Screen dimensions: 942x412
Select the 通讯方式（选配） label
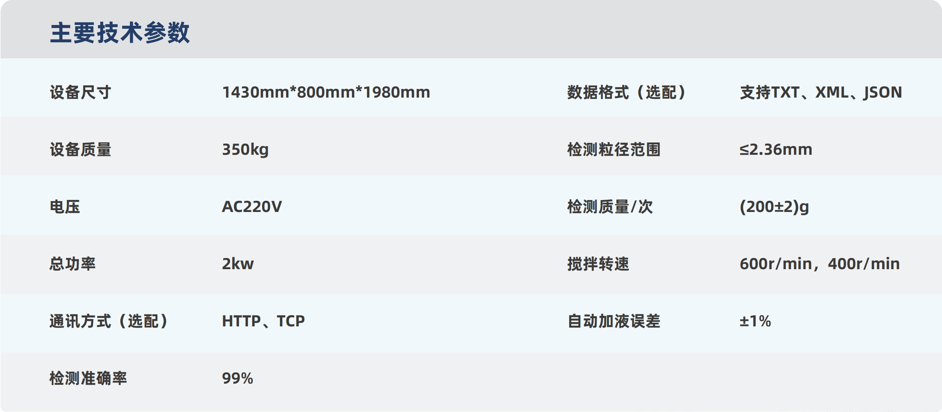point(108,321)
